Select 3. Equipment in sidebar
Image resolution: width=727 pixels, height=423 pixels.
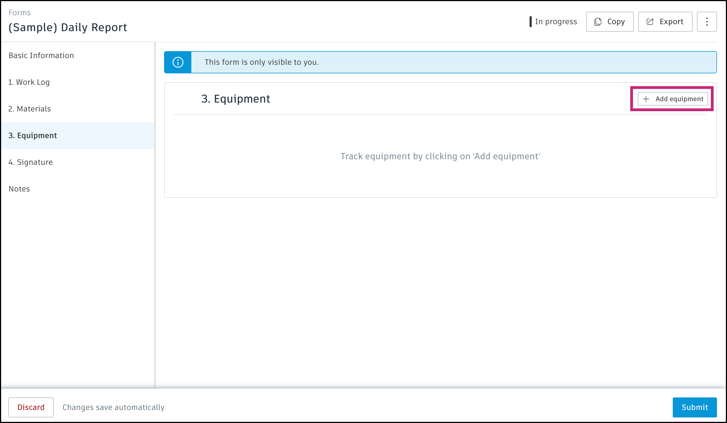[33, 136]
